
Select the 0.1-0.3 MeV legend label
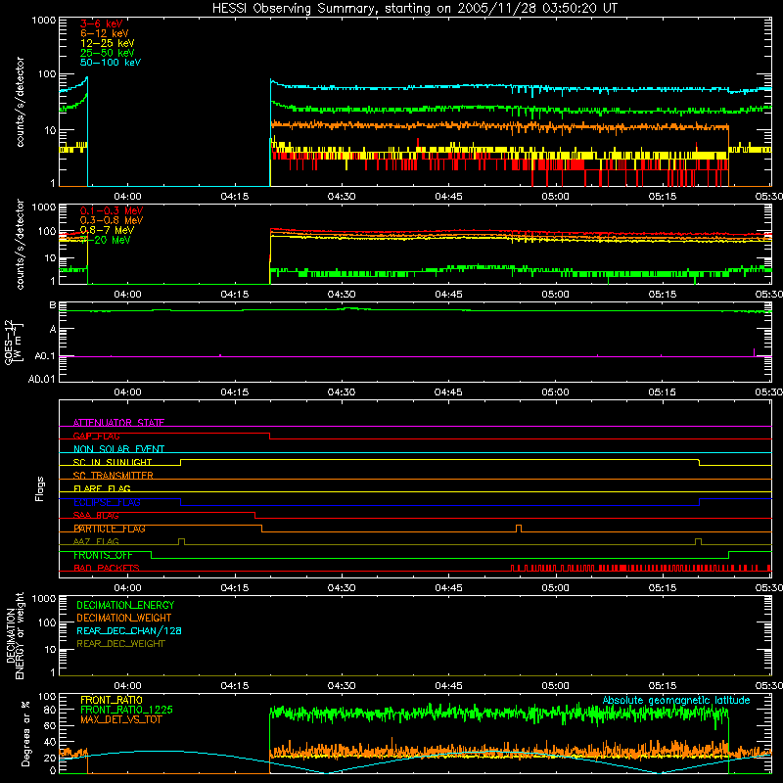coord(112,210)
